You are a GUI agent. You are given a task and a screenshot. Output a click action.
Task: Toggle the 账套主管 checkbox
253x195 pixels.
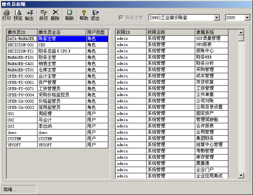[121, 18]
